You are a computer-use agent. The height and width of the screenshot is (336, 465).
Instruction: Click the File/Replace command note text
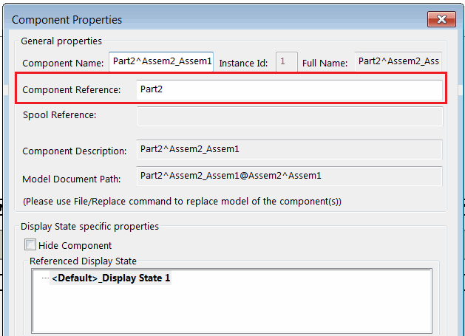[x=182, y=201]
